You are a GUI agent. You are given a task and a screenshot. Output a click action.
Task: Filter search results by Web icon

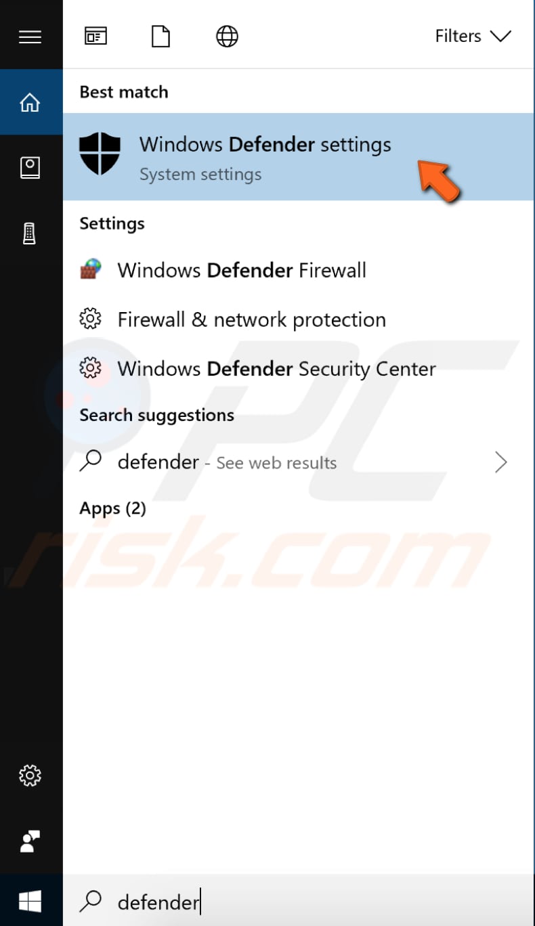(x=227, y=36)
